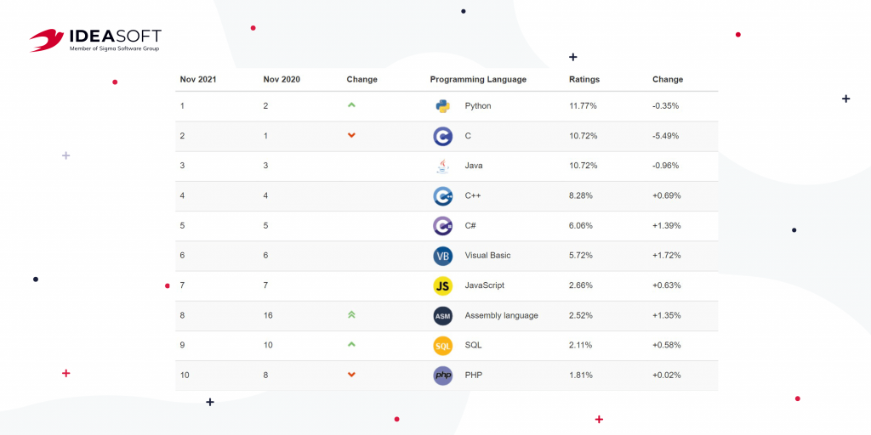This screenshot has height=435, width=871.
Task: Click the PHP icon
Action: tap(442, 376)
